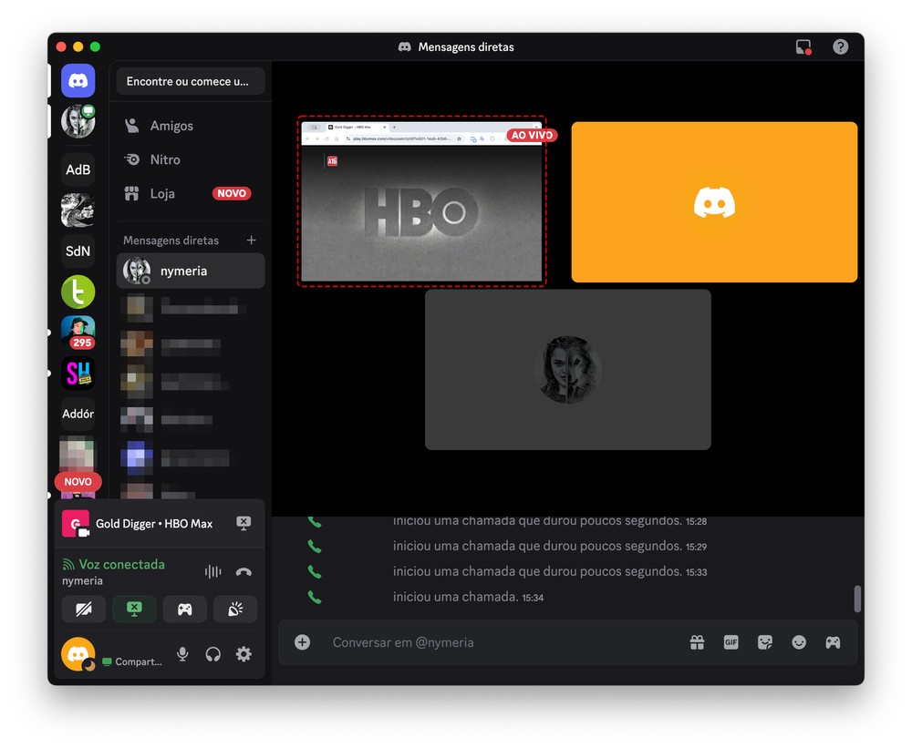Screen dimensions: 912x748
Task: Open the green t server icon
Action: (x=78, y=292)
